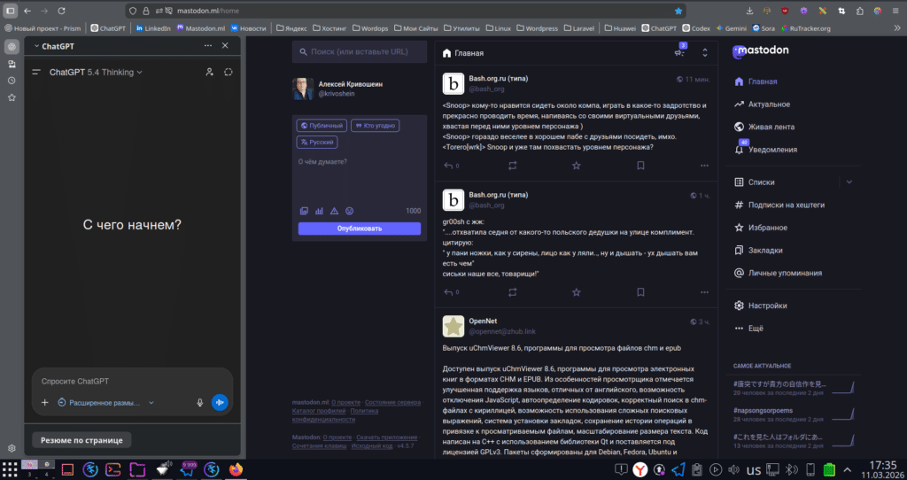The image size is (907, 480).
Task: Boost the gr00sh Bash.org.ru post
Action: click(513, 292)
